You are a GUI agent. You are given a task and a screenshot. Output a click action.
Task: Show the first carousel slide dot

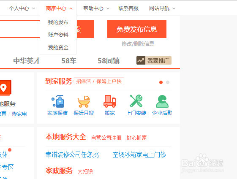click(x=161, y=82)
